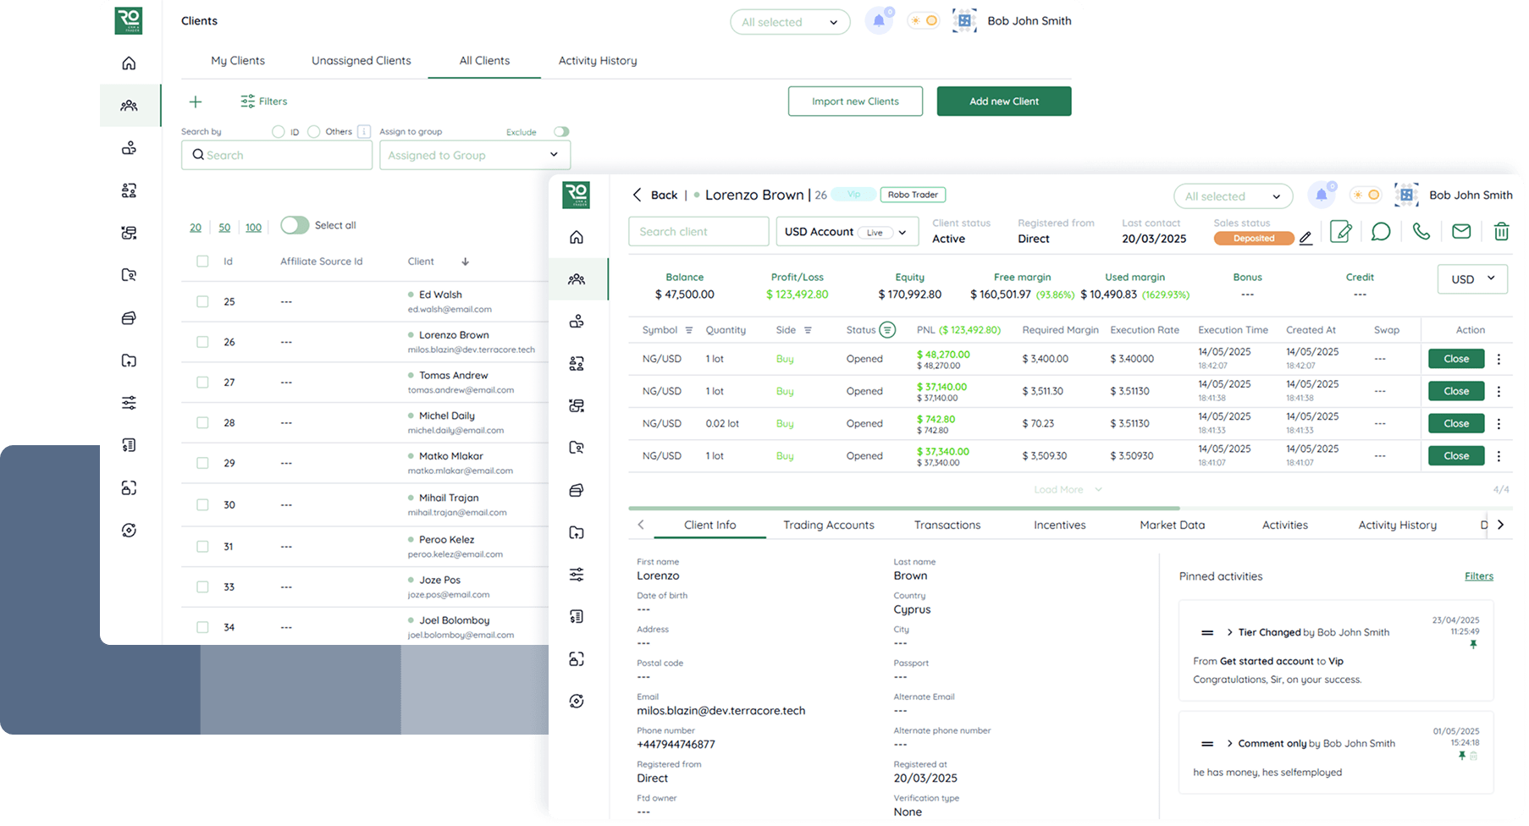Open All selected dropdown in Clients header
The width and height of the screenshot is (1529, 826).
pyautogui.click(x=790, y=22)
